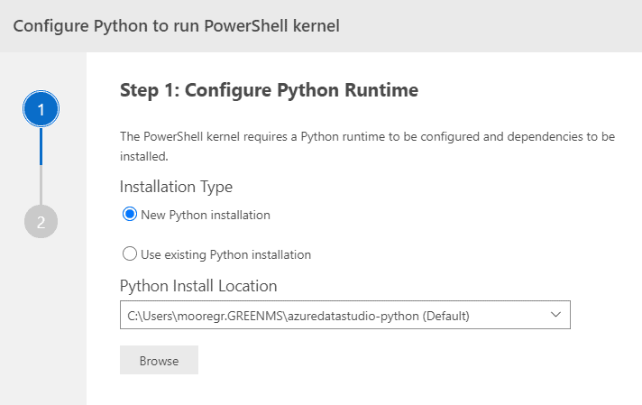Go to step 2 circle indicator
Viewport: 642px width, 405px height.
[x=41, y=222]
